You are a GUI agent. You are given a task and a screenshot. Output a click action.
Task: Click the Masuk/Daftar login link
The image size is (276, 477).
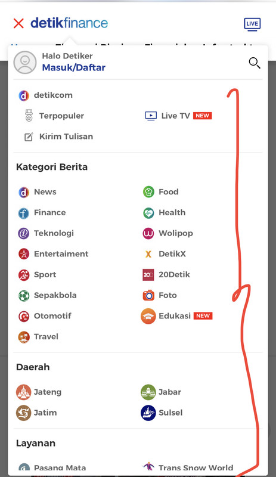tap(74, 67)
